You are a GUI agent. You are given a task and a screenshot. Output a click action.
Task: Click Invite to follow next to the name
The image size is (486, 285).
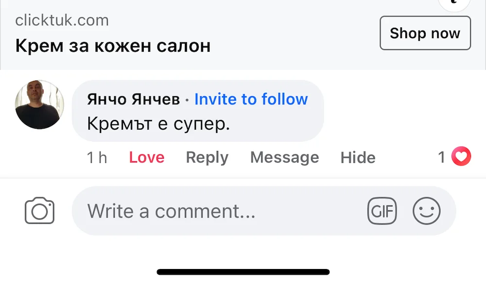click(251, 99)
